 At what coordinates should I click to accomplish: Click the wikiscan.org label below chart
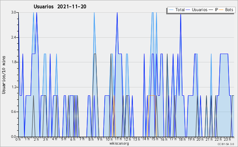[x=119, y=143]
